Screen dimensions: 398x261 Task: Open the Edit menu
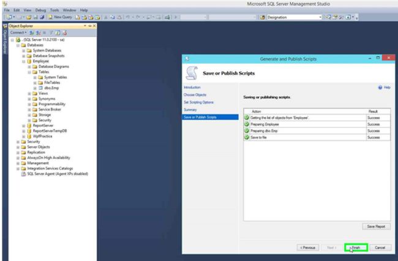17,10
